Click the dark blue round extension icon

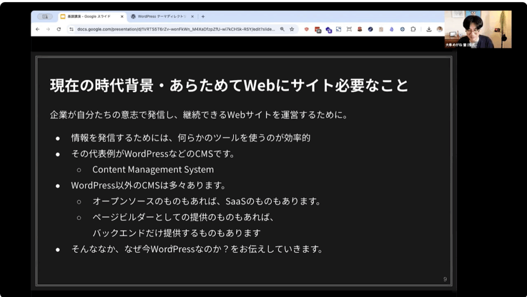(371, 29)
